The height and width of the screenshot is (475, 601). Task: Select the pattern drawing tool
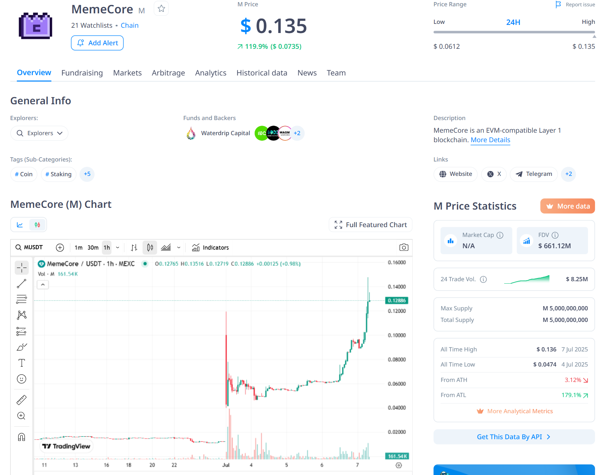coord(22,315)
